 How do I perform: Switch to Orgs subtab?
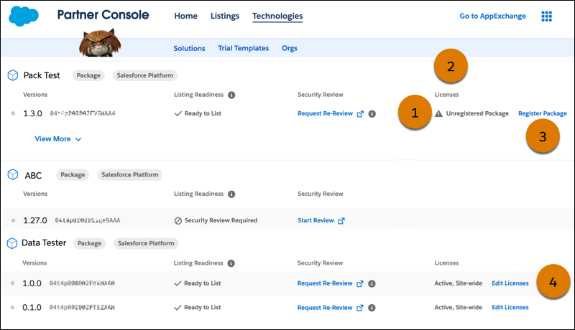pos(290,48)
